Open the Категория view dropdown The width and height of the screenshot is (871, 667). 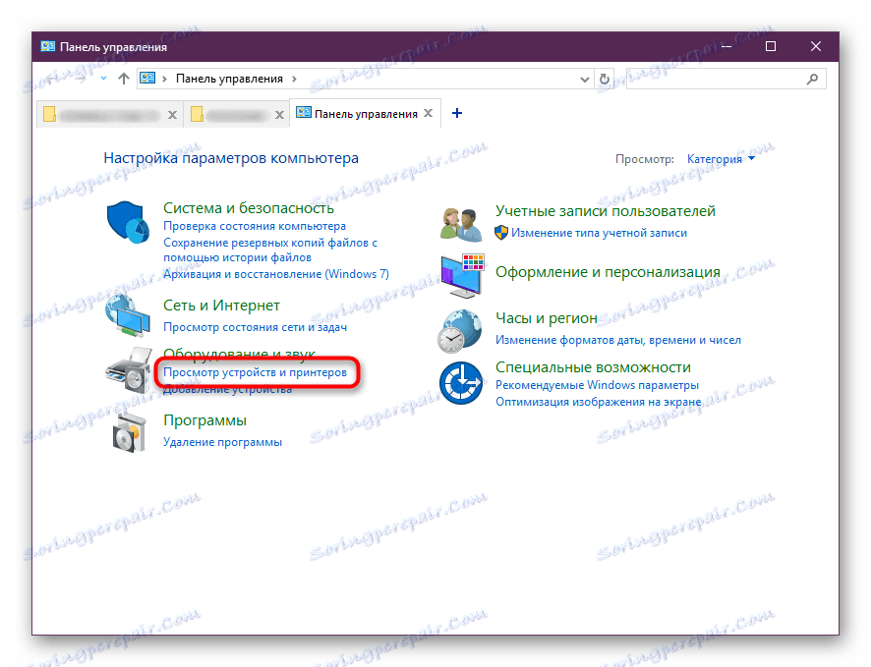pyautogui.click(x=721, y=157)
